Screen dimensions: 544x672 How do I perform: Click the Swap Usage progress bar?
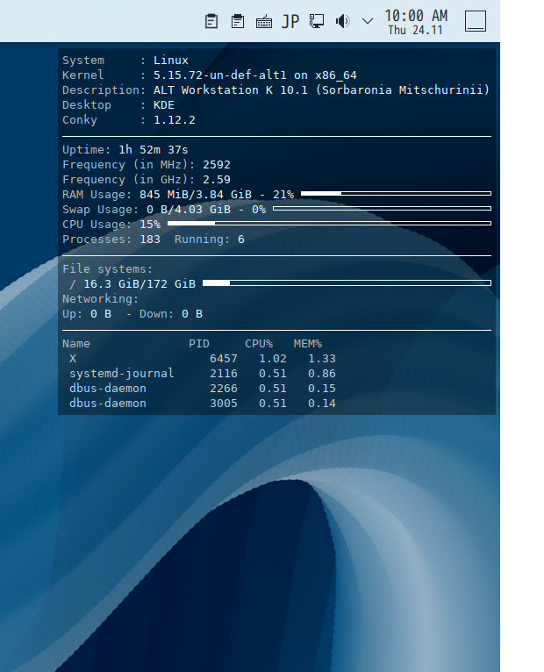tap(382, 209)
